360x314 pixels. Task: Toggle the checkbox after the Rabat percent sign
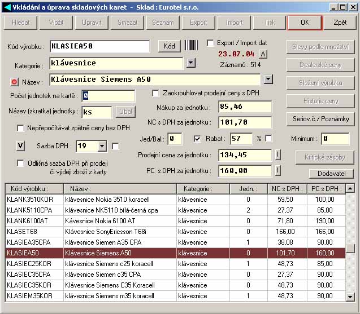coord(268,138)
